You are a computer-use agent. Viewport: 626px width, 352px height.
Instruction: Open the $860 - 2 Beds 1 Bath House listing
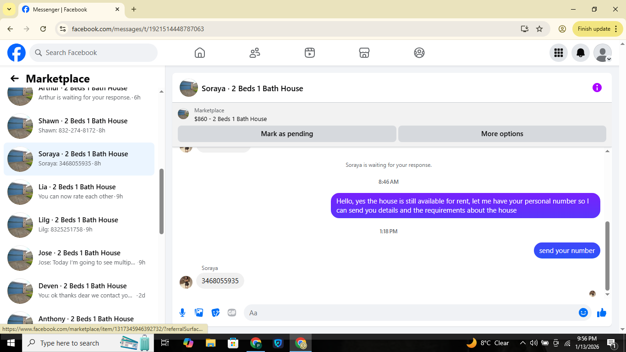point(231,119)
